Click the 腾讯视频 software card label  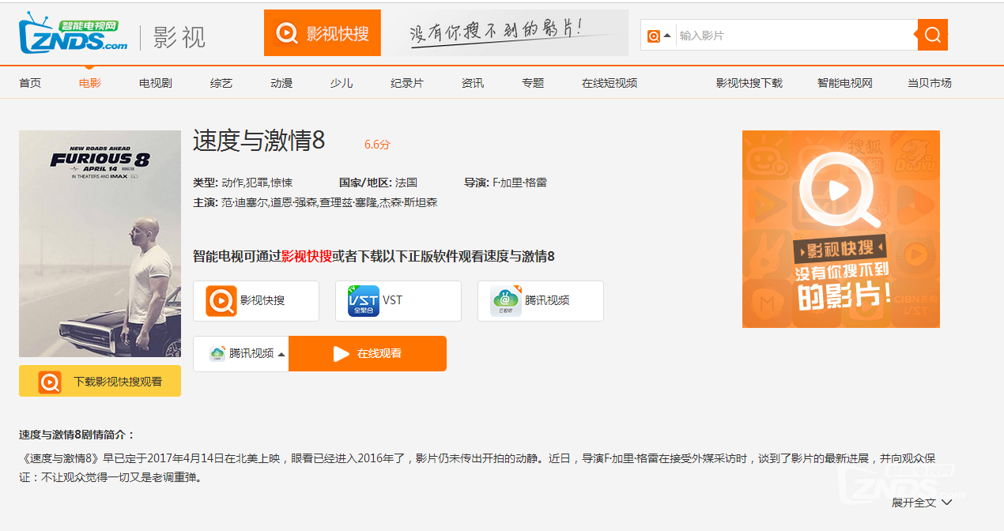click(547, 300)
